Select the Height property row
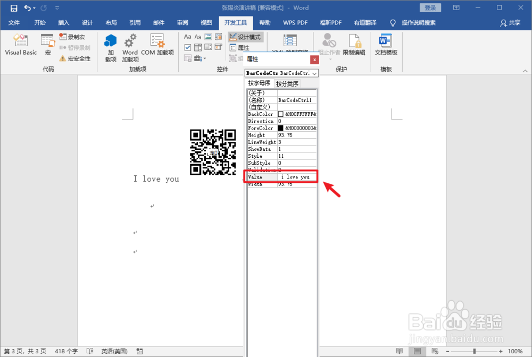The height and width of the screenshot is (357, 532). [282, 135]
